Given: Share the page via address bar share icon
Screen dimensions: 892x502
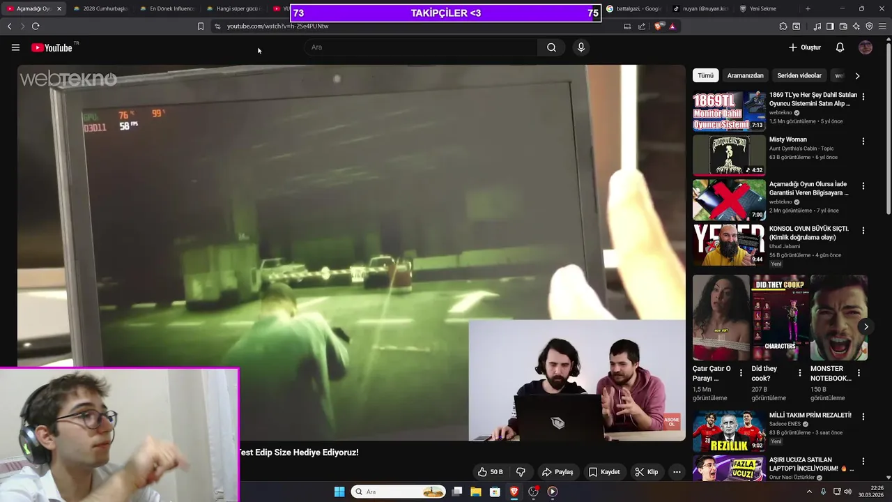Looking at the screenshot, I should pyautogui.click(x=641, y=26).
